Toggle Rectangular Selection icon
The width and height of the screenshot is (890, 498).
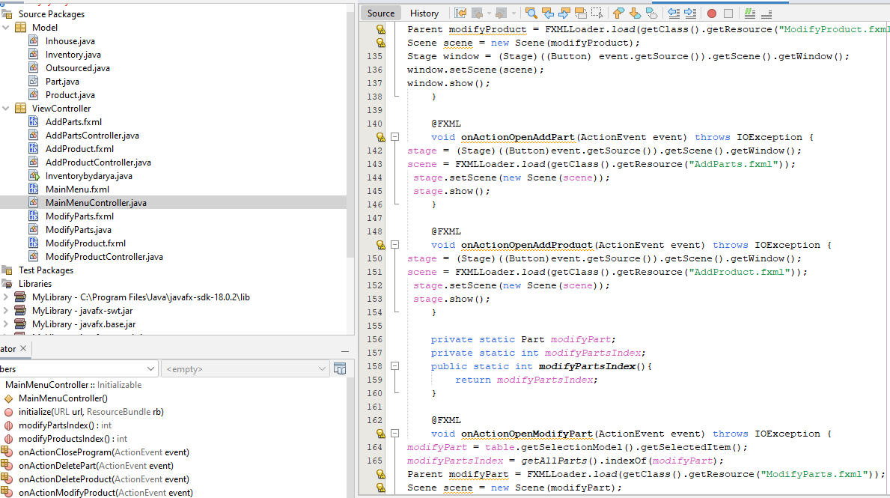pos(597,13)
